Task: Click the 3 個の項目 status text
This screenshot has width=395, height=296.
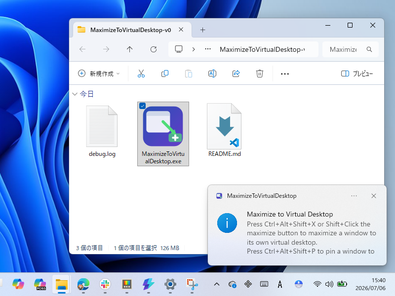Action: [89, 248]
